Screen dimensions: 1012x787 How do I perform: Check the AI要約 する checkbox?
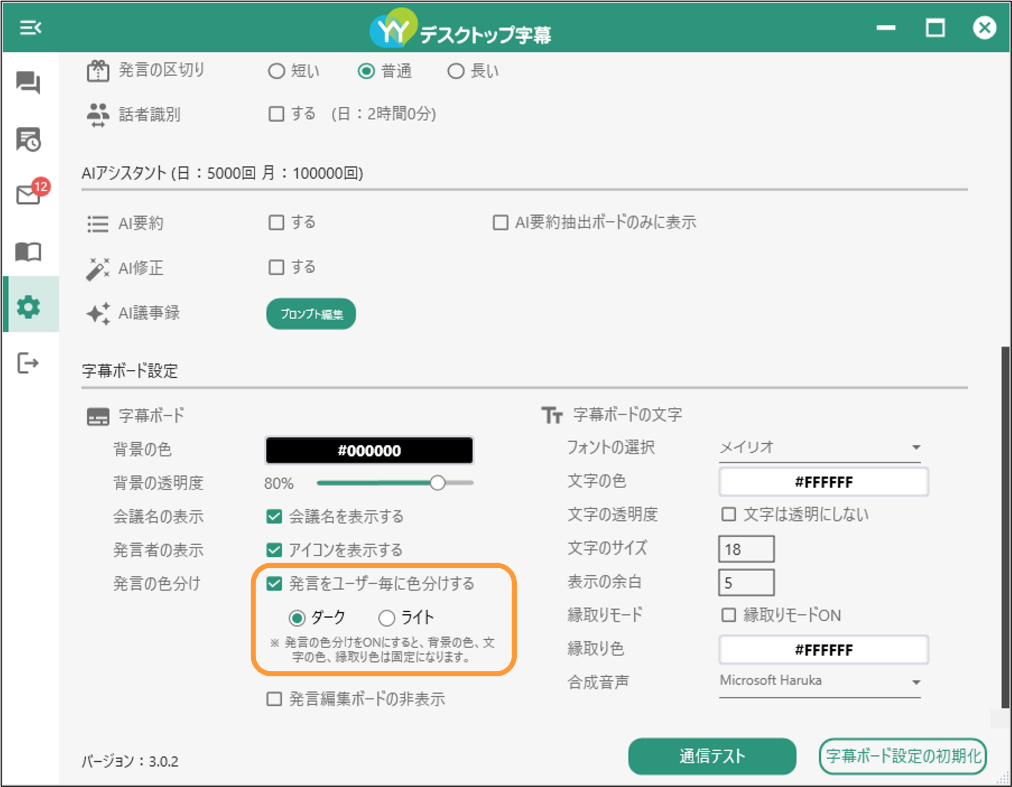pos(276,222)
